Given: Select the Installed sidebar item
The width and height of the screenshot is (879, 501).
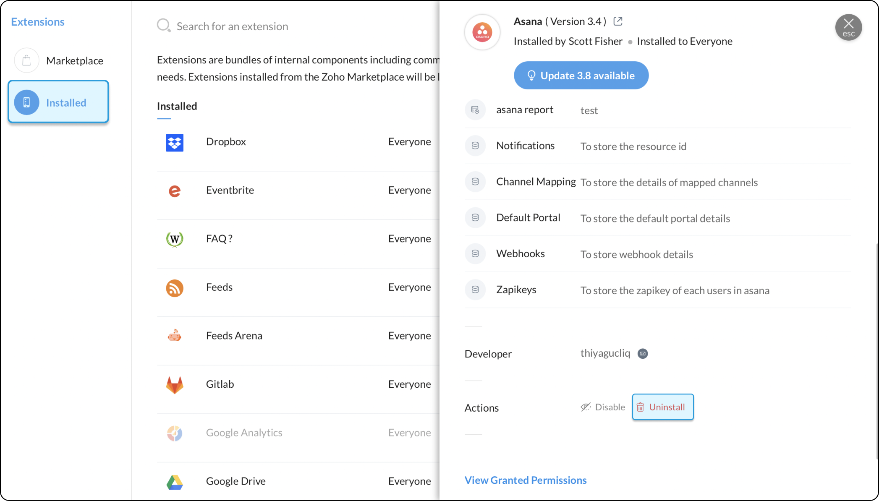Looking at the screenshot, I should point(58,102).
